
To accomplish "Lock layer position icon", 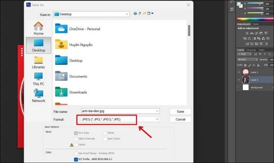I will tap(254, 65).
